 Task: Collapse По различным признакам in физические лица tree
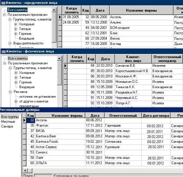click(x=4, y=63)
